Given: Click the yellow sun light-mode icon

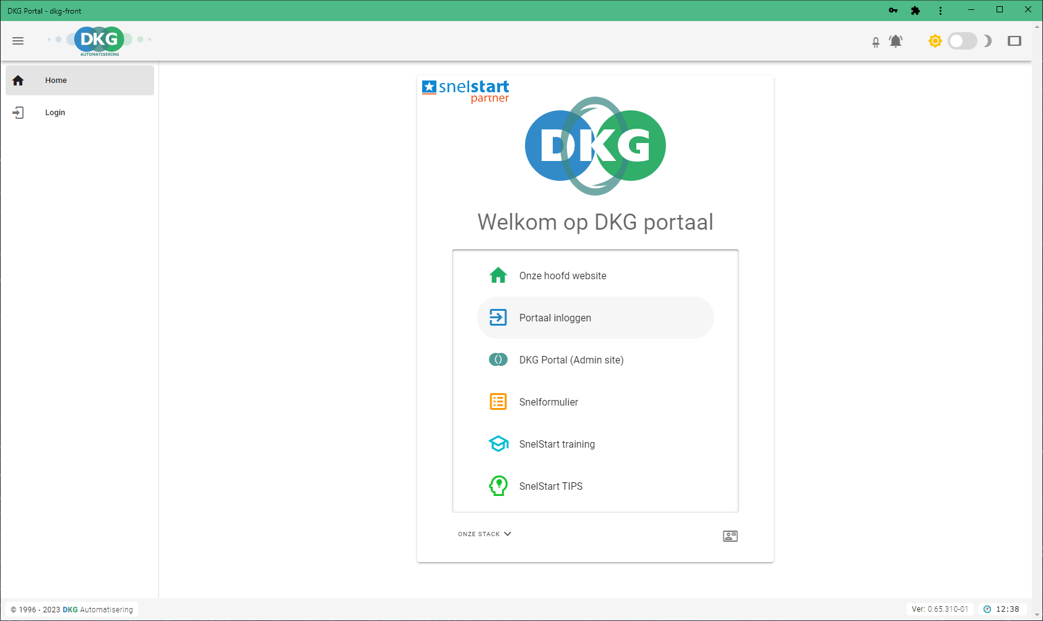Looking at the screenshot, I should [x=935, y=41].
